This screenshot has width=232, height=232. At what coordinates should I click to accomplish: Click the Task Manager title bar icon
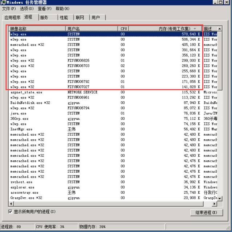3,3
